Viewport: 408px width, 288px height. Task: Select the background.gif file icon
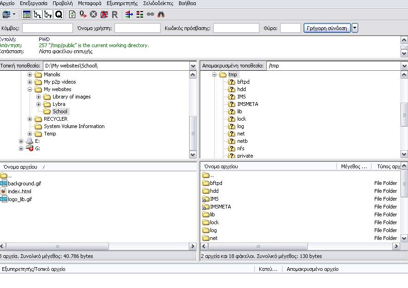point(4,184)
